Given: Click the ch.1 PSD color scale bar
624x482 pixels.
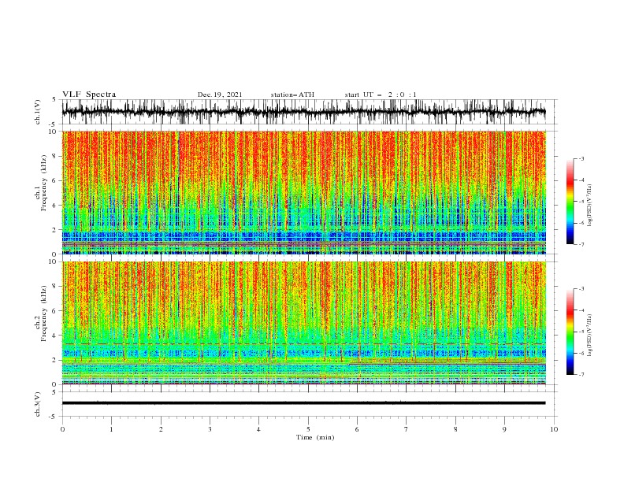Looking at the screenshot, I should (x=570, y=202).
